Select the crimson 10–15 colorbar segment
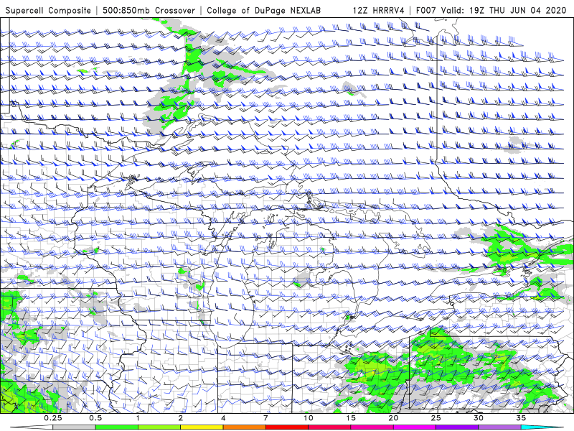 pyautogui.click(x=329, y=427)
